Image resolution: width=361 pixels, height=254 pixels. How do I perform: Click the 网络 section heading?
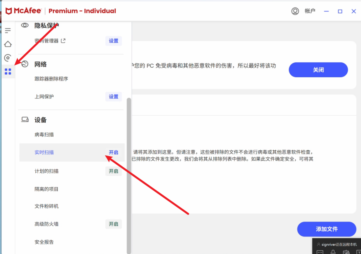(x=40, y=64)
